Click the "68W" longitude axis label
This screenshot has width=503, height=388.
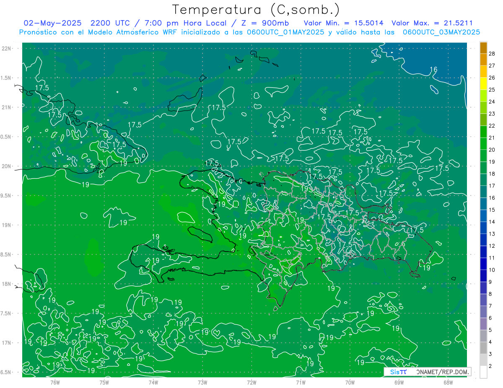(448, 383)
